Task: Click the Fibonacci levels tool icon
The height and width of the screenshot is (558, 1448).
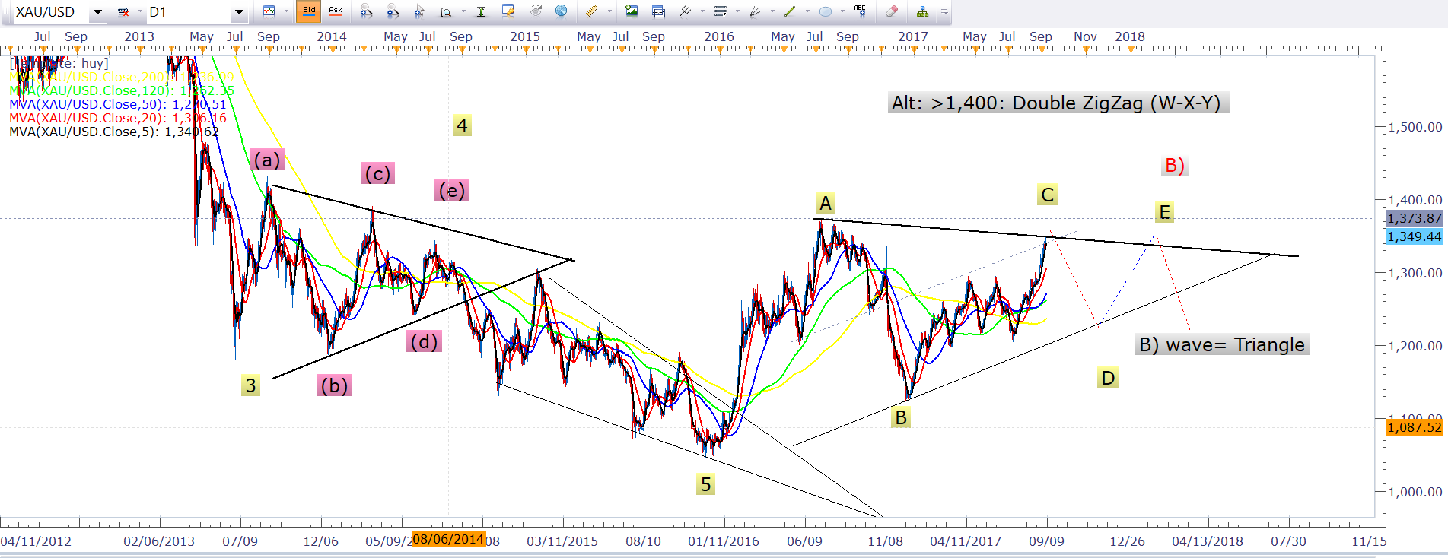Action: pyautogui.click(x=720, y=11)
